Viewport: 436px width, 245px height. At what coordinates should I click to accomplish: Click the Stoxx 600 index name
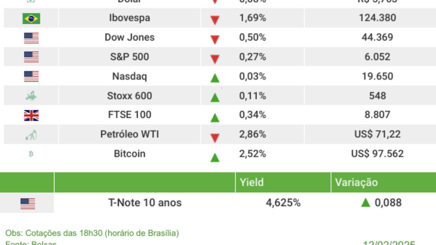coord(129,96)
